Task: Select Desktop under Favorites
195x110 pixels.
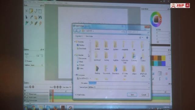Action: tap(80, 45)
